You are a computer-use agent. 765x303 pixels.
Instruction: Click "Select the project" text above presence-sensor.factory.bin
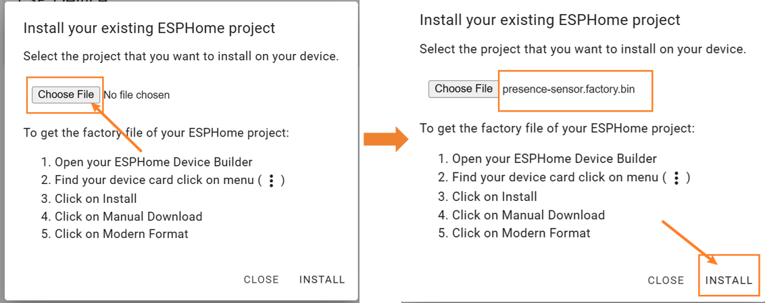(x=582, y=49)
